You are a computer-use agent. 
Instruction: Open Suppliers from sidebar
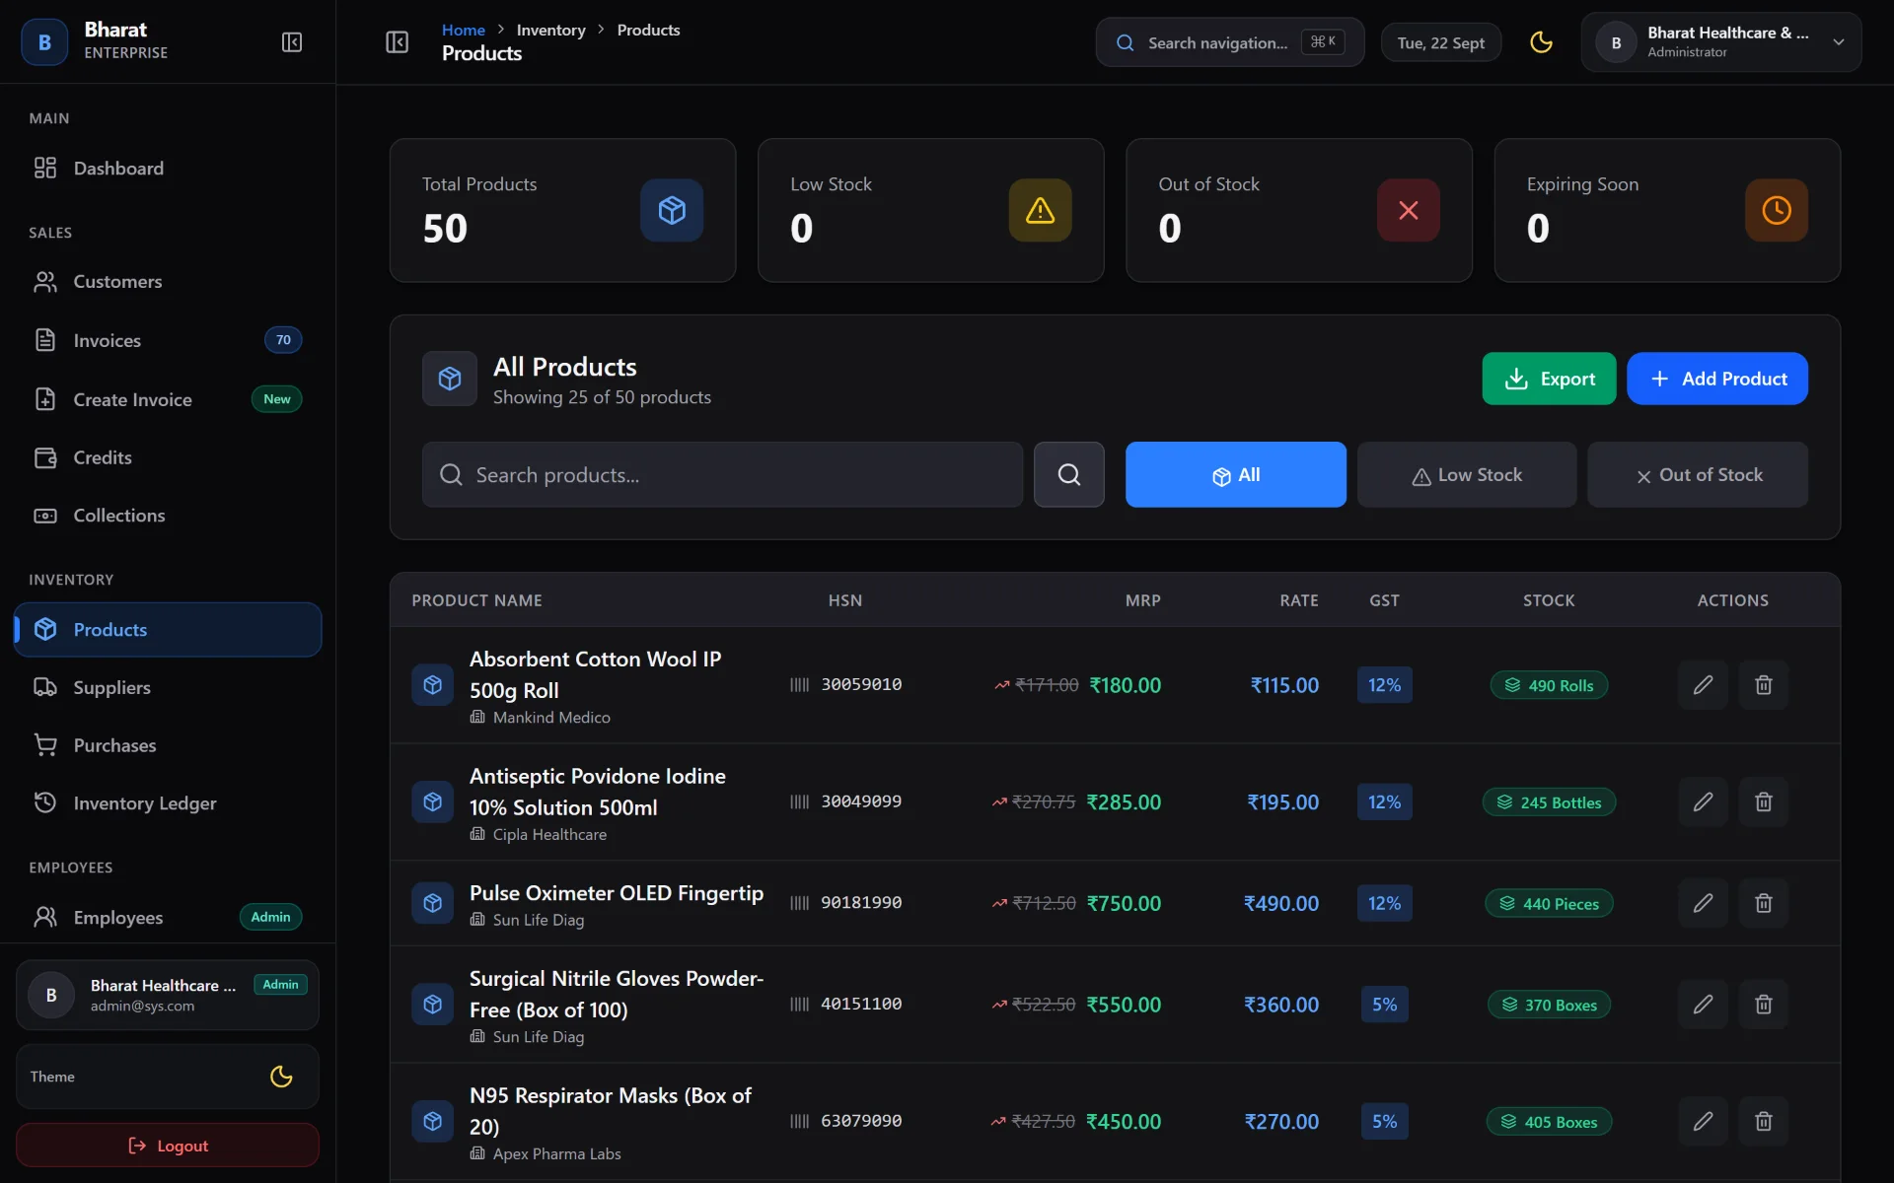(x=168, y=687)
